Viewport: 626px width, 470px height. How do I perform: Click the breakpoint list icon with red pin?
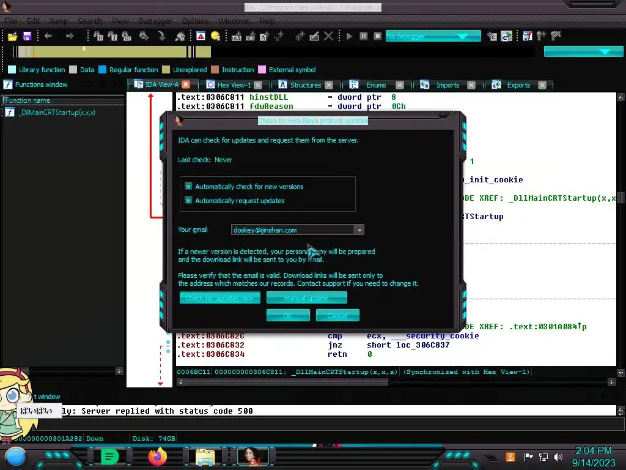pyautogui.click(x=528, y=36)
